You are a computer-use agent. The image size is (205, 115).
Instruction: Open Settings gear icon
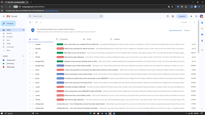[173, 16]
